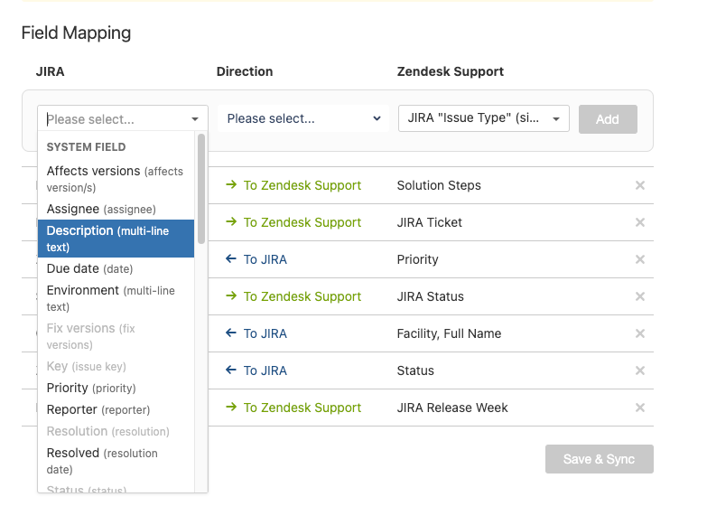707x525 pixels.
Task: Choose Assignee from the field list
Action: click(x=116, y=209)
